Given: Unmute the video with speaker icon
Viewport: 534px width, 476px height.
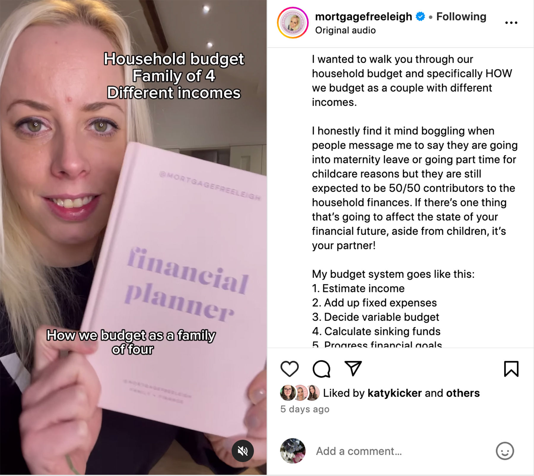Looking at the screenshot, I should [x=243, y=451].
